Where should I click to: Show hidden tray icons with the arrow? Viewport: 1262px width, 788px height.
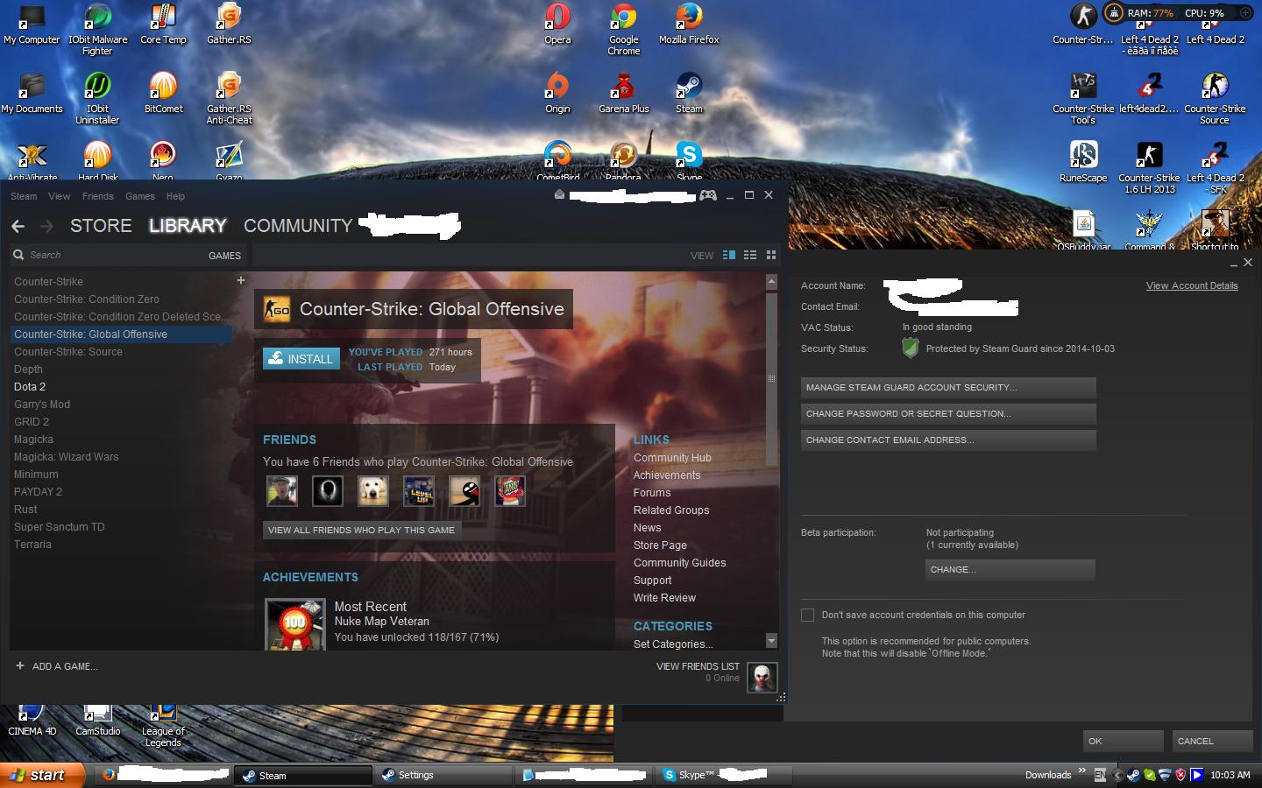(x=1117, y=775)
